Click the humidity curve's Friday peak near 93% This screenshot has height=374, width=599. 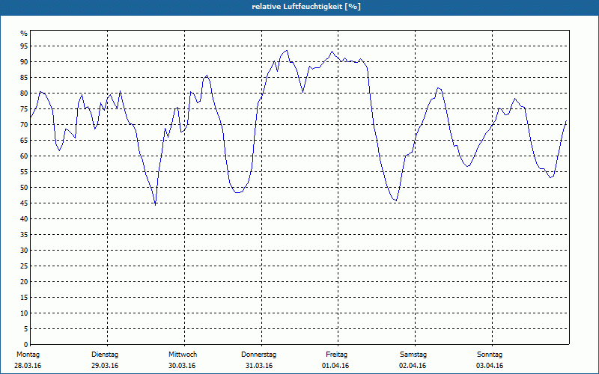pos(332,51)
